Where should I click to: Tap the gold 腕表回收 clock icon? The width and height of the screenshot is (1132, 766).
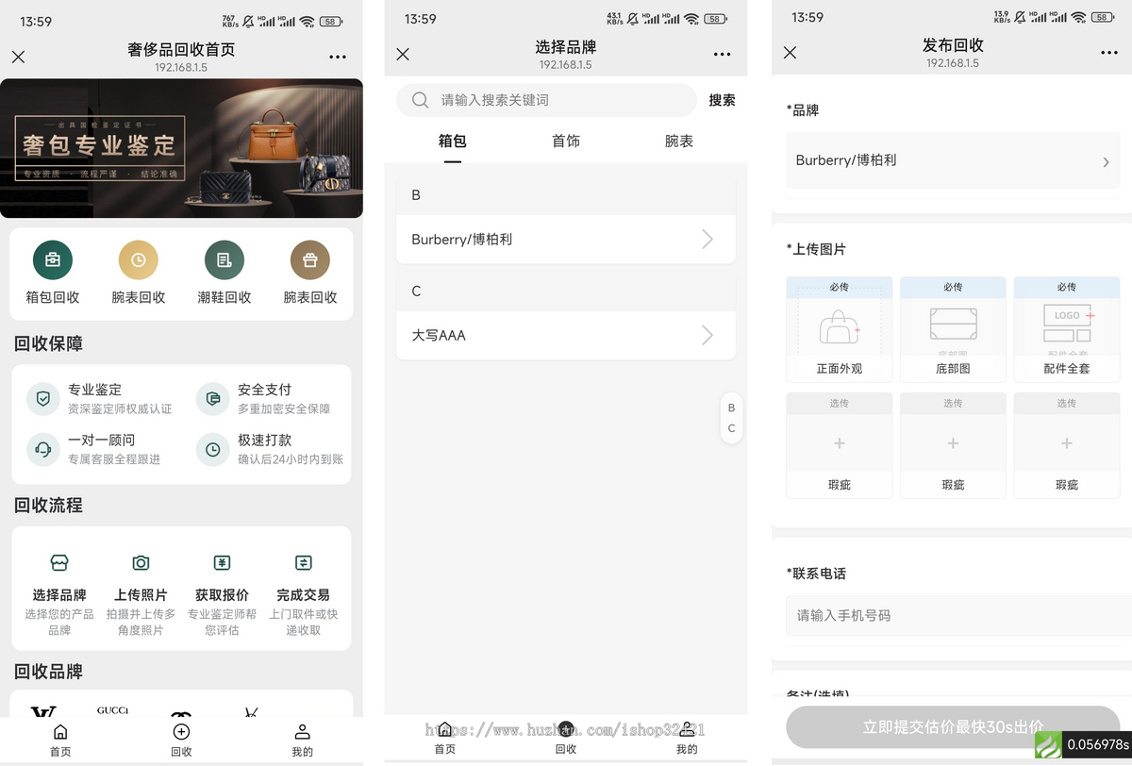pyautogui.click(x=139, y=260)
